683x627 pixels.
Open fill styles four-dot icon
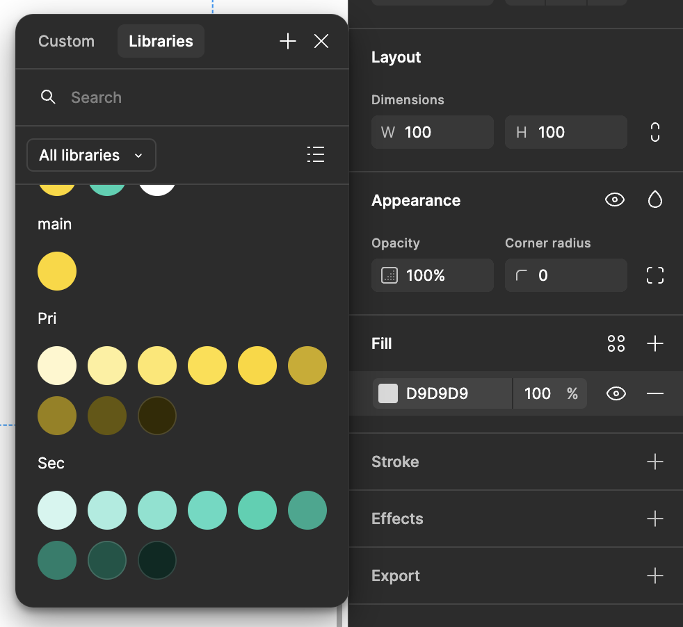point(616,343)
